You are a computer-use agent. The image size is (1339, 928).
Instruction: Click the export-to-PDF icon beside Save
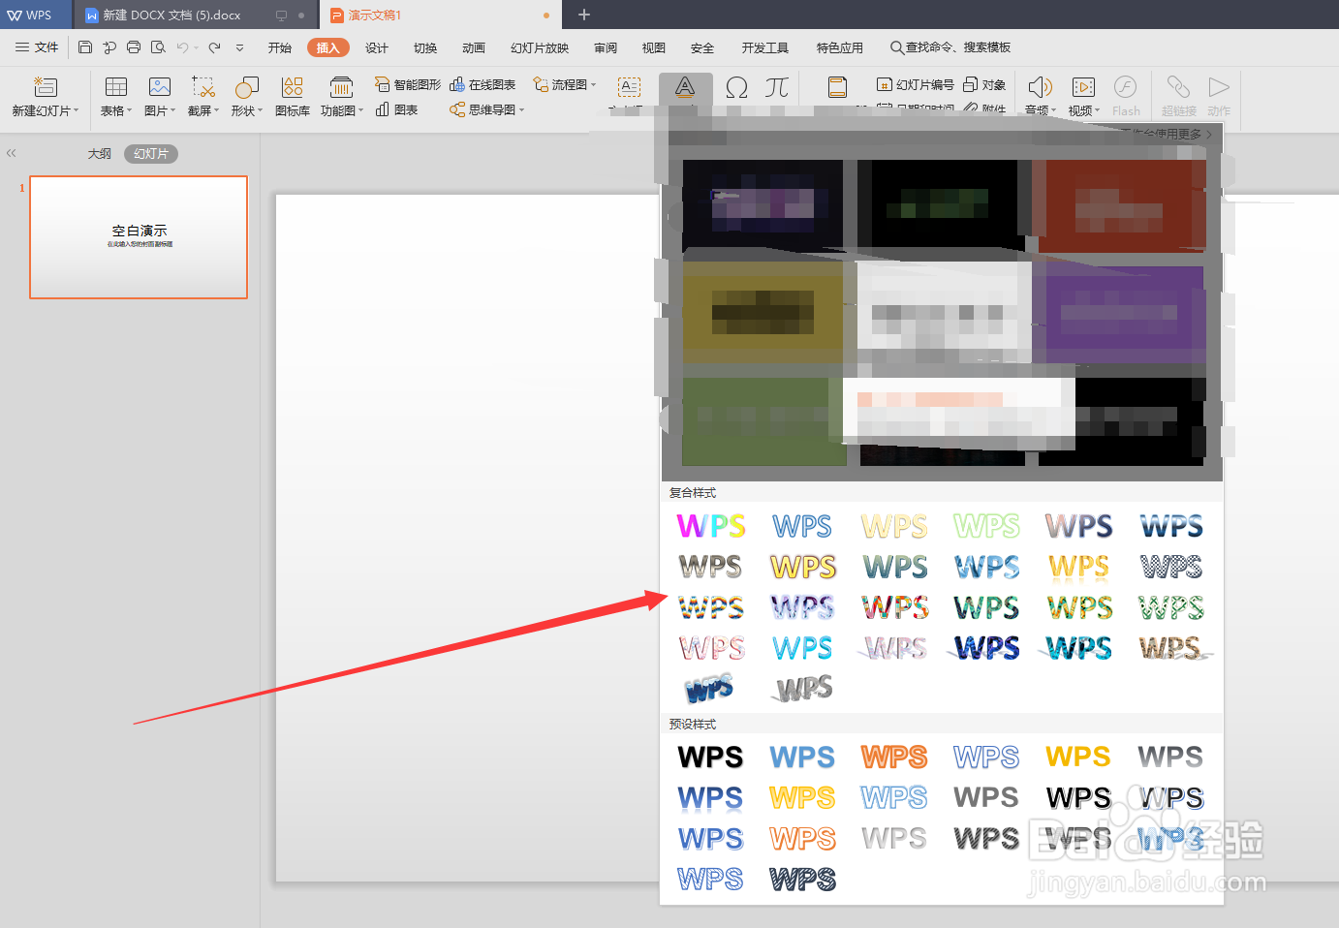click(109, 47)
